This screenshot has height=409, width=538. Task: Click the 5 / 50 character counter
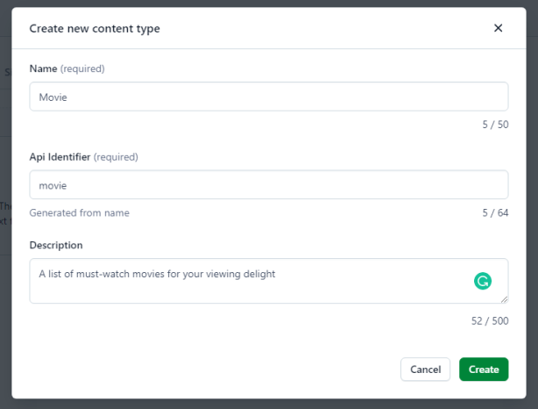(x=495, y=125)
